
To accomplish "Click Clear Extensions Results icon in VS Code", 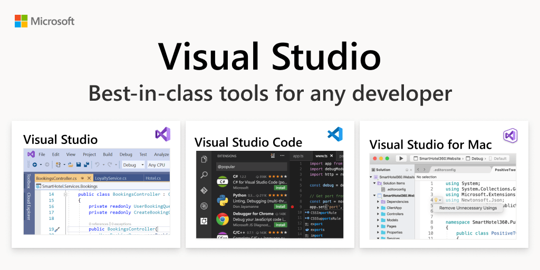I will pos(273,156).
